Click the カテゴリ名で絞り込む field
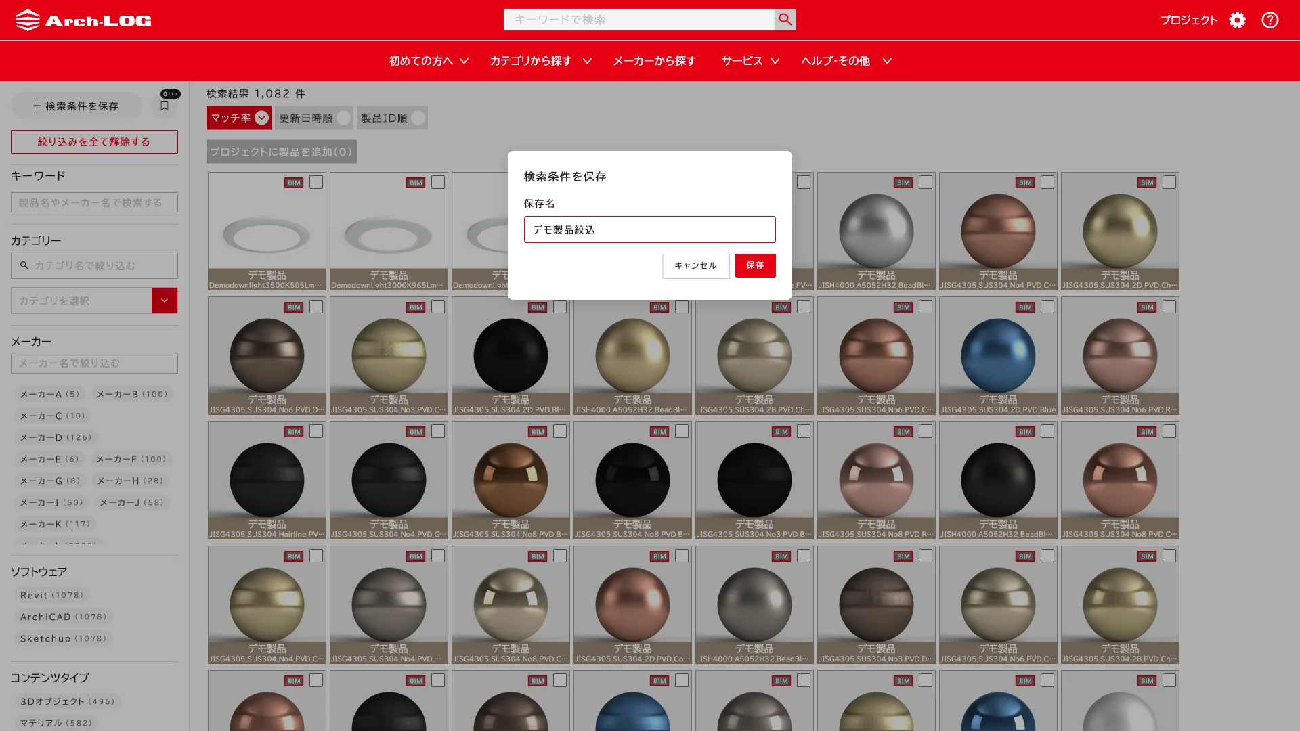This screenshot has height=731, width=1300. tap(94, 265)
